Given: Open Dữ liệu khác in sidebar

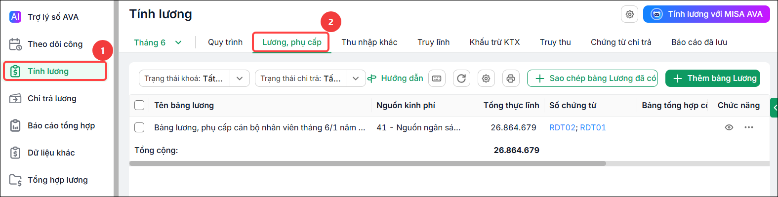Looking at the screenshot, I should click(x=51, y=153).
